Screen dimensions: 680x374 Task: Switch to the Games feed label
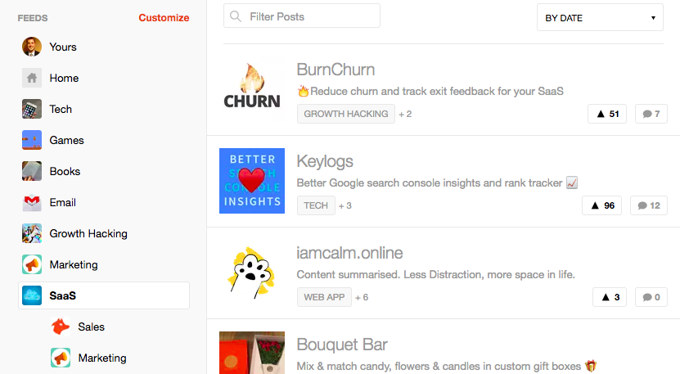pyautogui.click(x=67, y=140)
